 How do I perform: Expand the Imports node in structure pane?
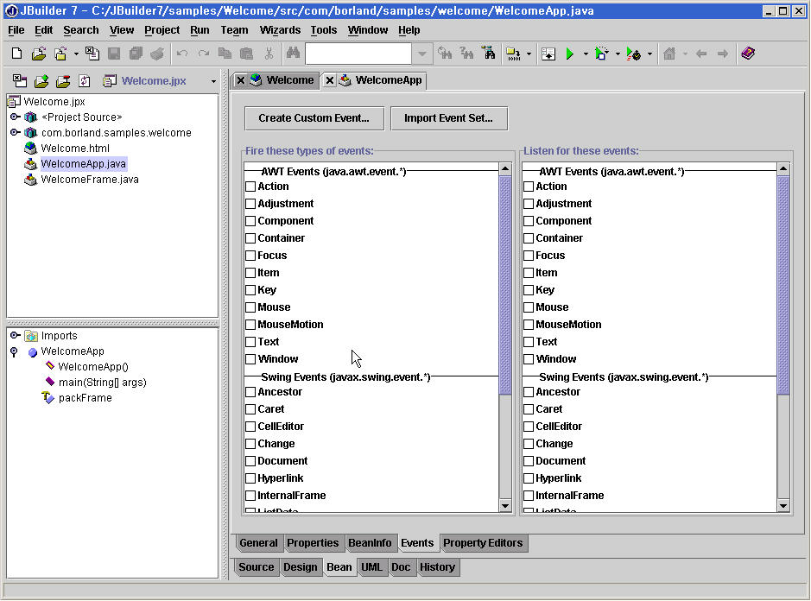[x=15, y=336]
